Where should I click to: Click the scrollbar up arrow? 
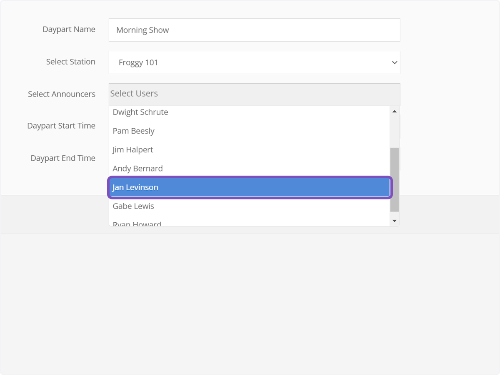(x=394, y=111)
